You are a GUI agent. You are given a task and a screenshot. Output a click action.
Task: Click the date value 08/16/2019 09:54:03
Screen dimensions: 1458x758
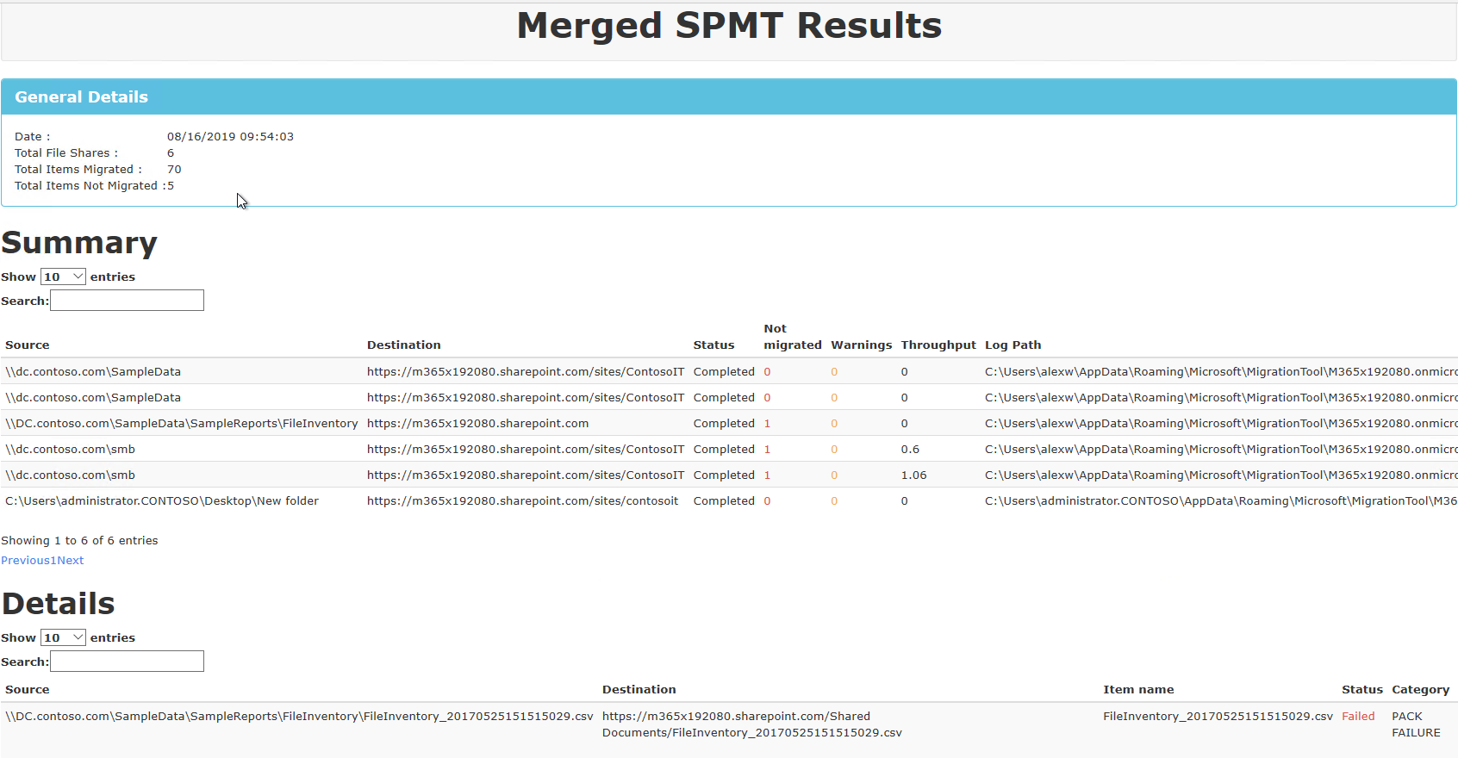click(230, 137)
